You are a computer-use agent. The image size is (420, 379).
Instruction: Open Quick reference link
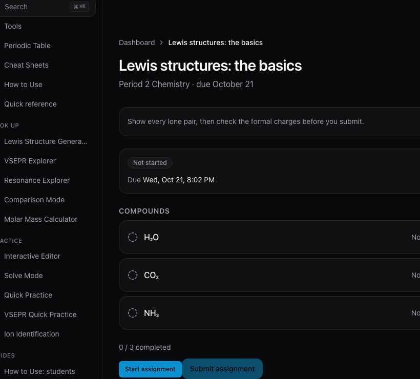[x=30, y=104]
